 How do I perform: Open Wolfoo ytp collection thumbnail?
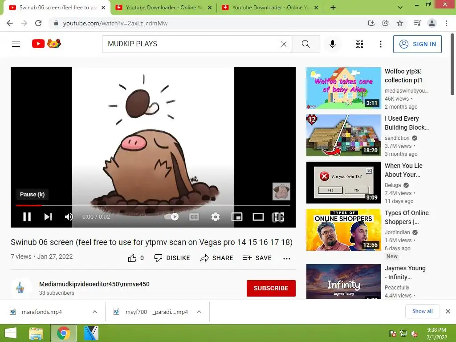click(343, 88)
